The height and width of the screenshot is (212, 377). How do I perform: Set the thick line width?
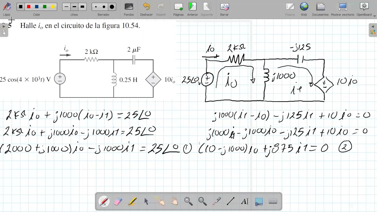click(x=82, y=7)
